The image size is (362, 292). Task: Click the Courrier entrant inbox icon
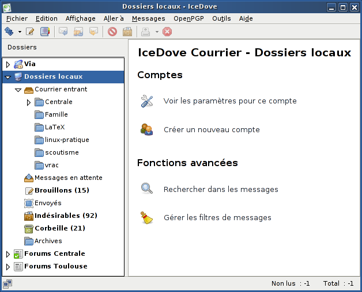[x=29, y=90]
